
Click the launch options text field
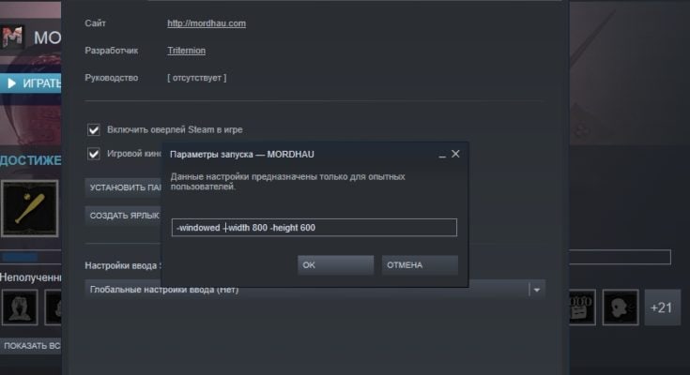click(x=314, y=228)
